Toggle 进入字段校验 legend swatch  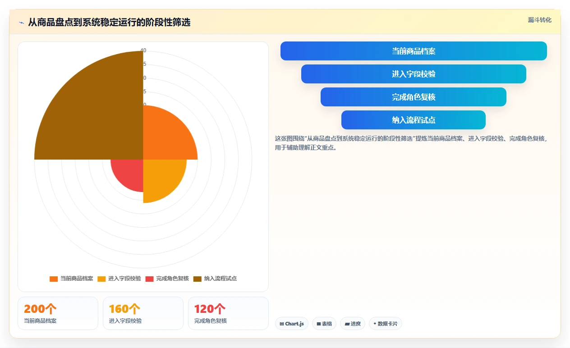click(x=101, y=279)
